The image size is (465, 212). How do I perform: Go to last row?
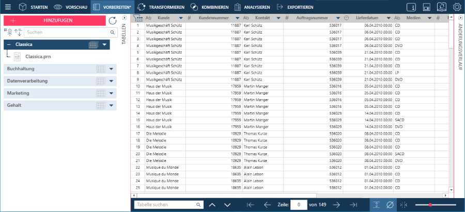tap(353, 205)
